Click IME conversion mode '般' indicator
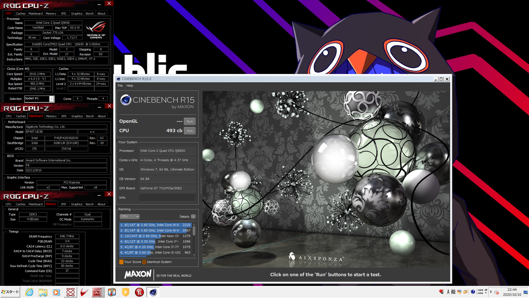Viewport: 529px width, 298px height. coord(453,292)
